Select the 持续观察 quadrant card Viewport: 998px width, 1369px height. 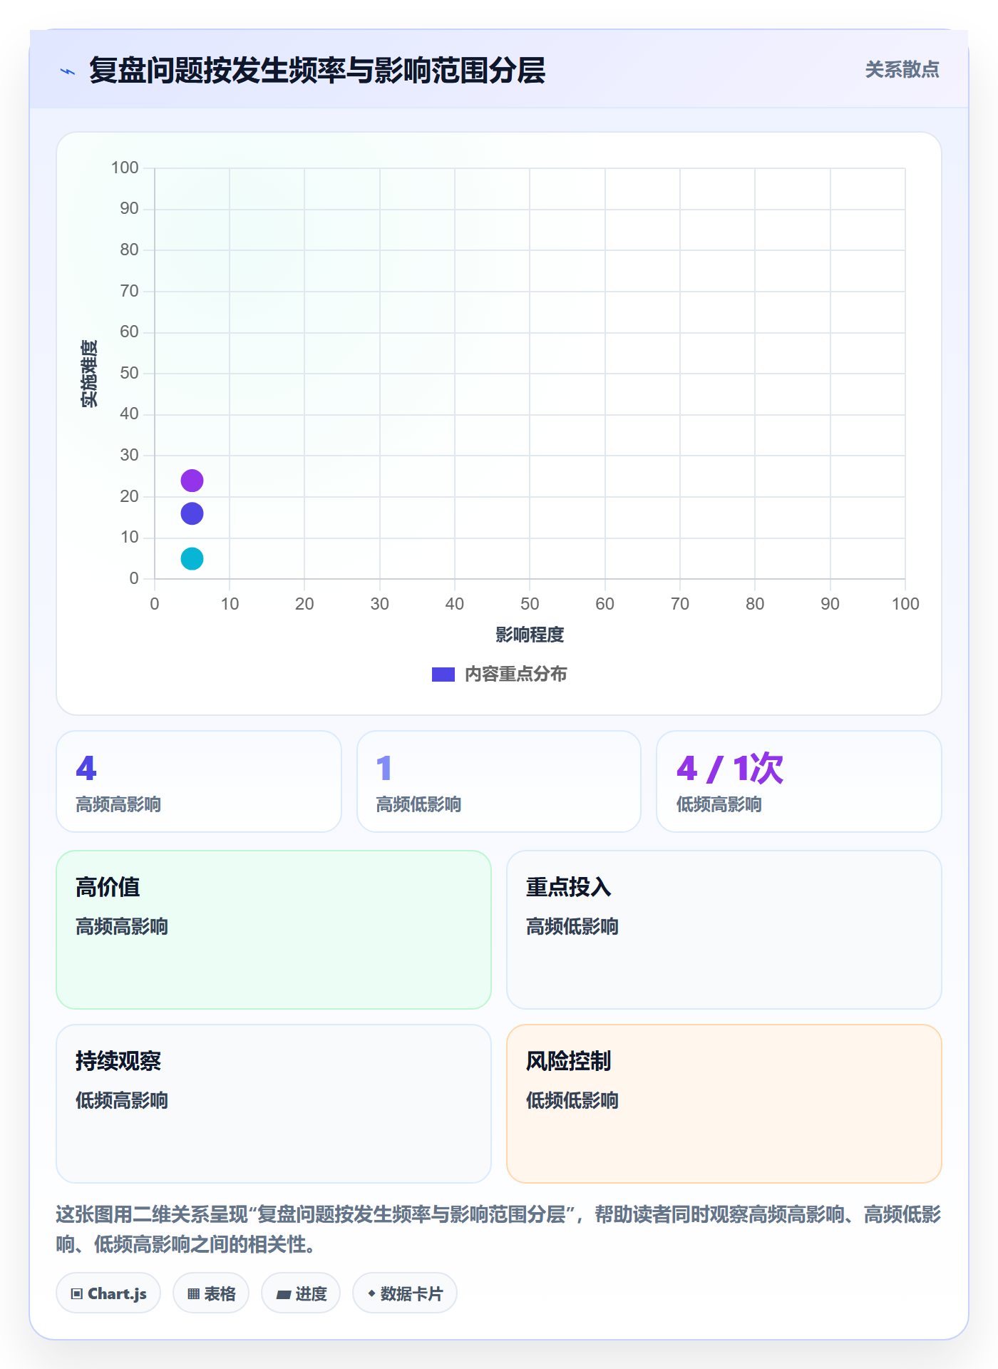coord(274,1104)
